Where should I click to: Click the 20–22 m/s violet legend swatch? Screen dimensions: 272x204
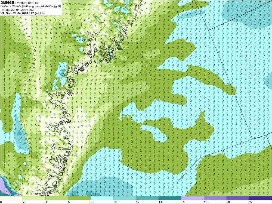point(238,198)
